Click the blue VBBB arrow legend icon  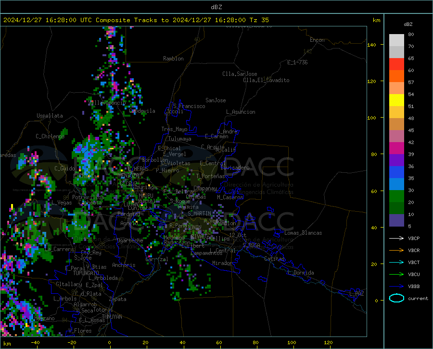pyautogui.click(x=396, y=287)
